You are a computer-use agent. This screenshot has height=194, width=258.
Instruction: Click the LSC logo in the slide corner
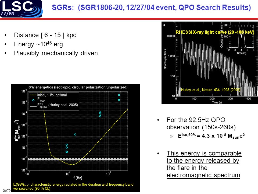(21, 9)
